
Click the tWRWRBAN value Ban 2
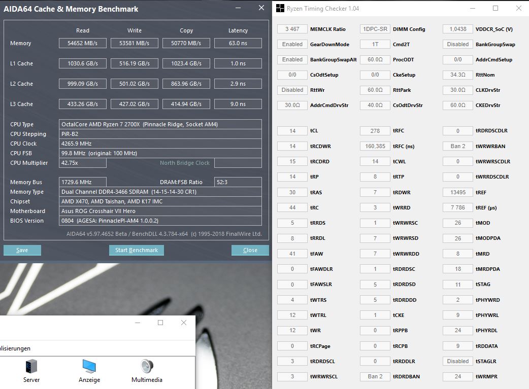pyautogui.click(x=458, y=146)
